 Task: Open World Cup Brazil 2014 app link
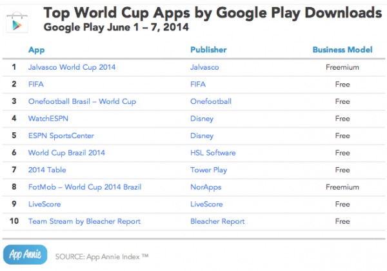(x=66, y=153)
